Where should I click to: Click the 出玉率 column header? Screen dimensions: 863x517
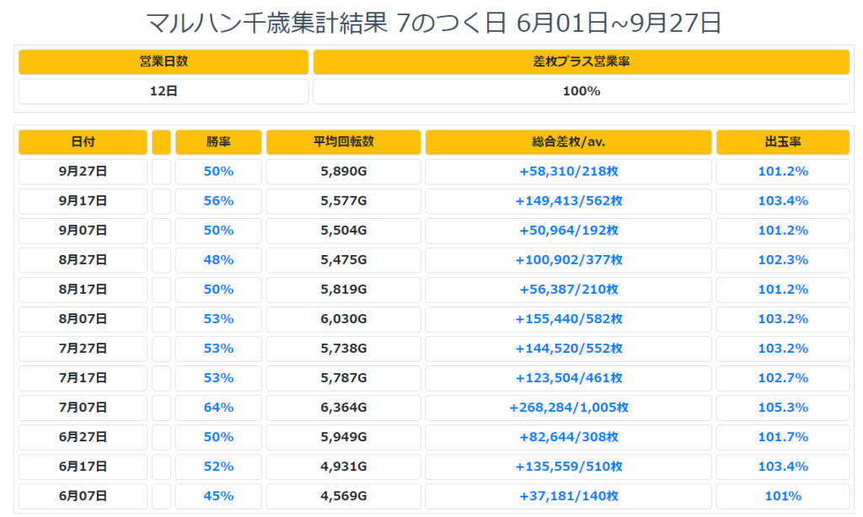pyautogui.click(x=783, y=142)
